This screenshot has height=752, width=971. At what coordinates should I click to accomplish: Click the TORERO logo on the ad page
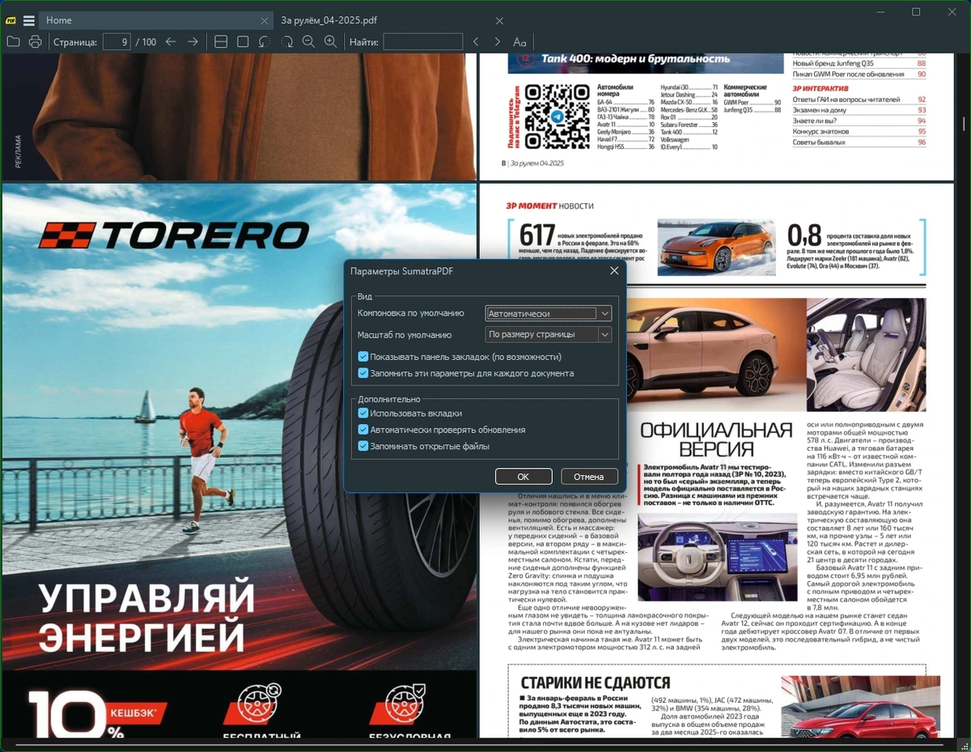[x=174, y=236]
